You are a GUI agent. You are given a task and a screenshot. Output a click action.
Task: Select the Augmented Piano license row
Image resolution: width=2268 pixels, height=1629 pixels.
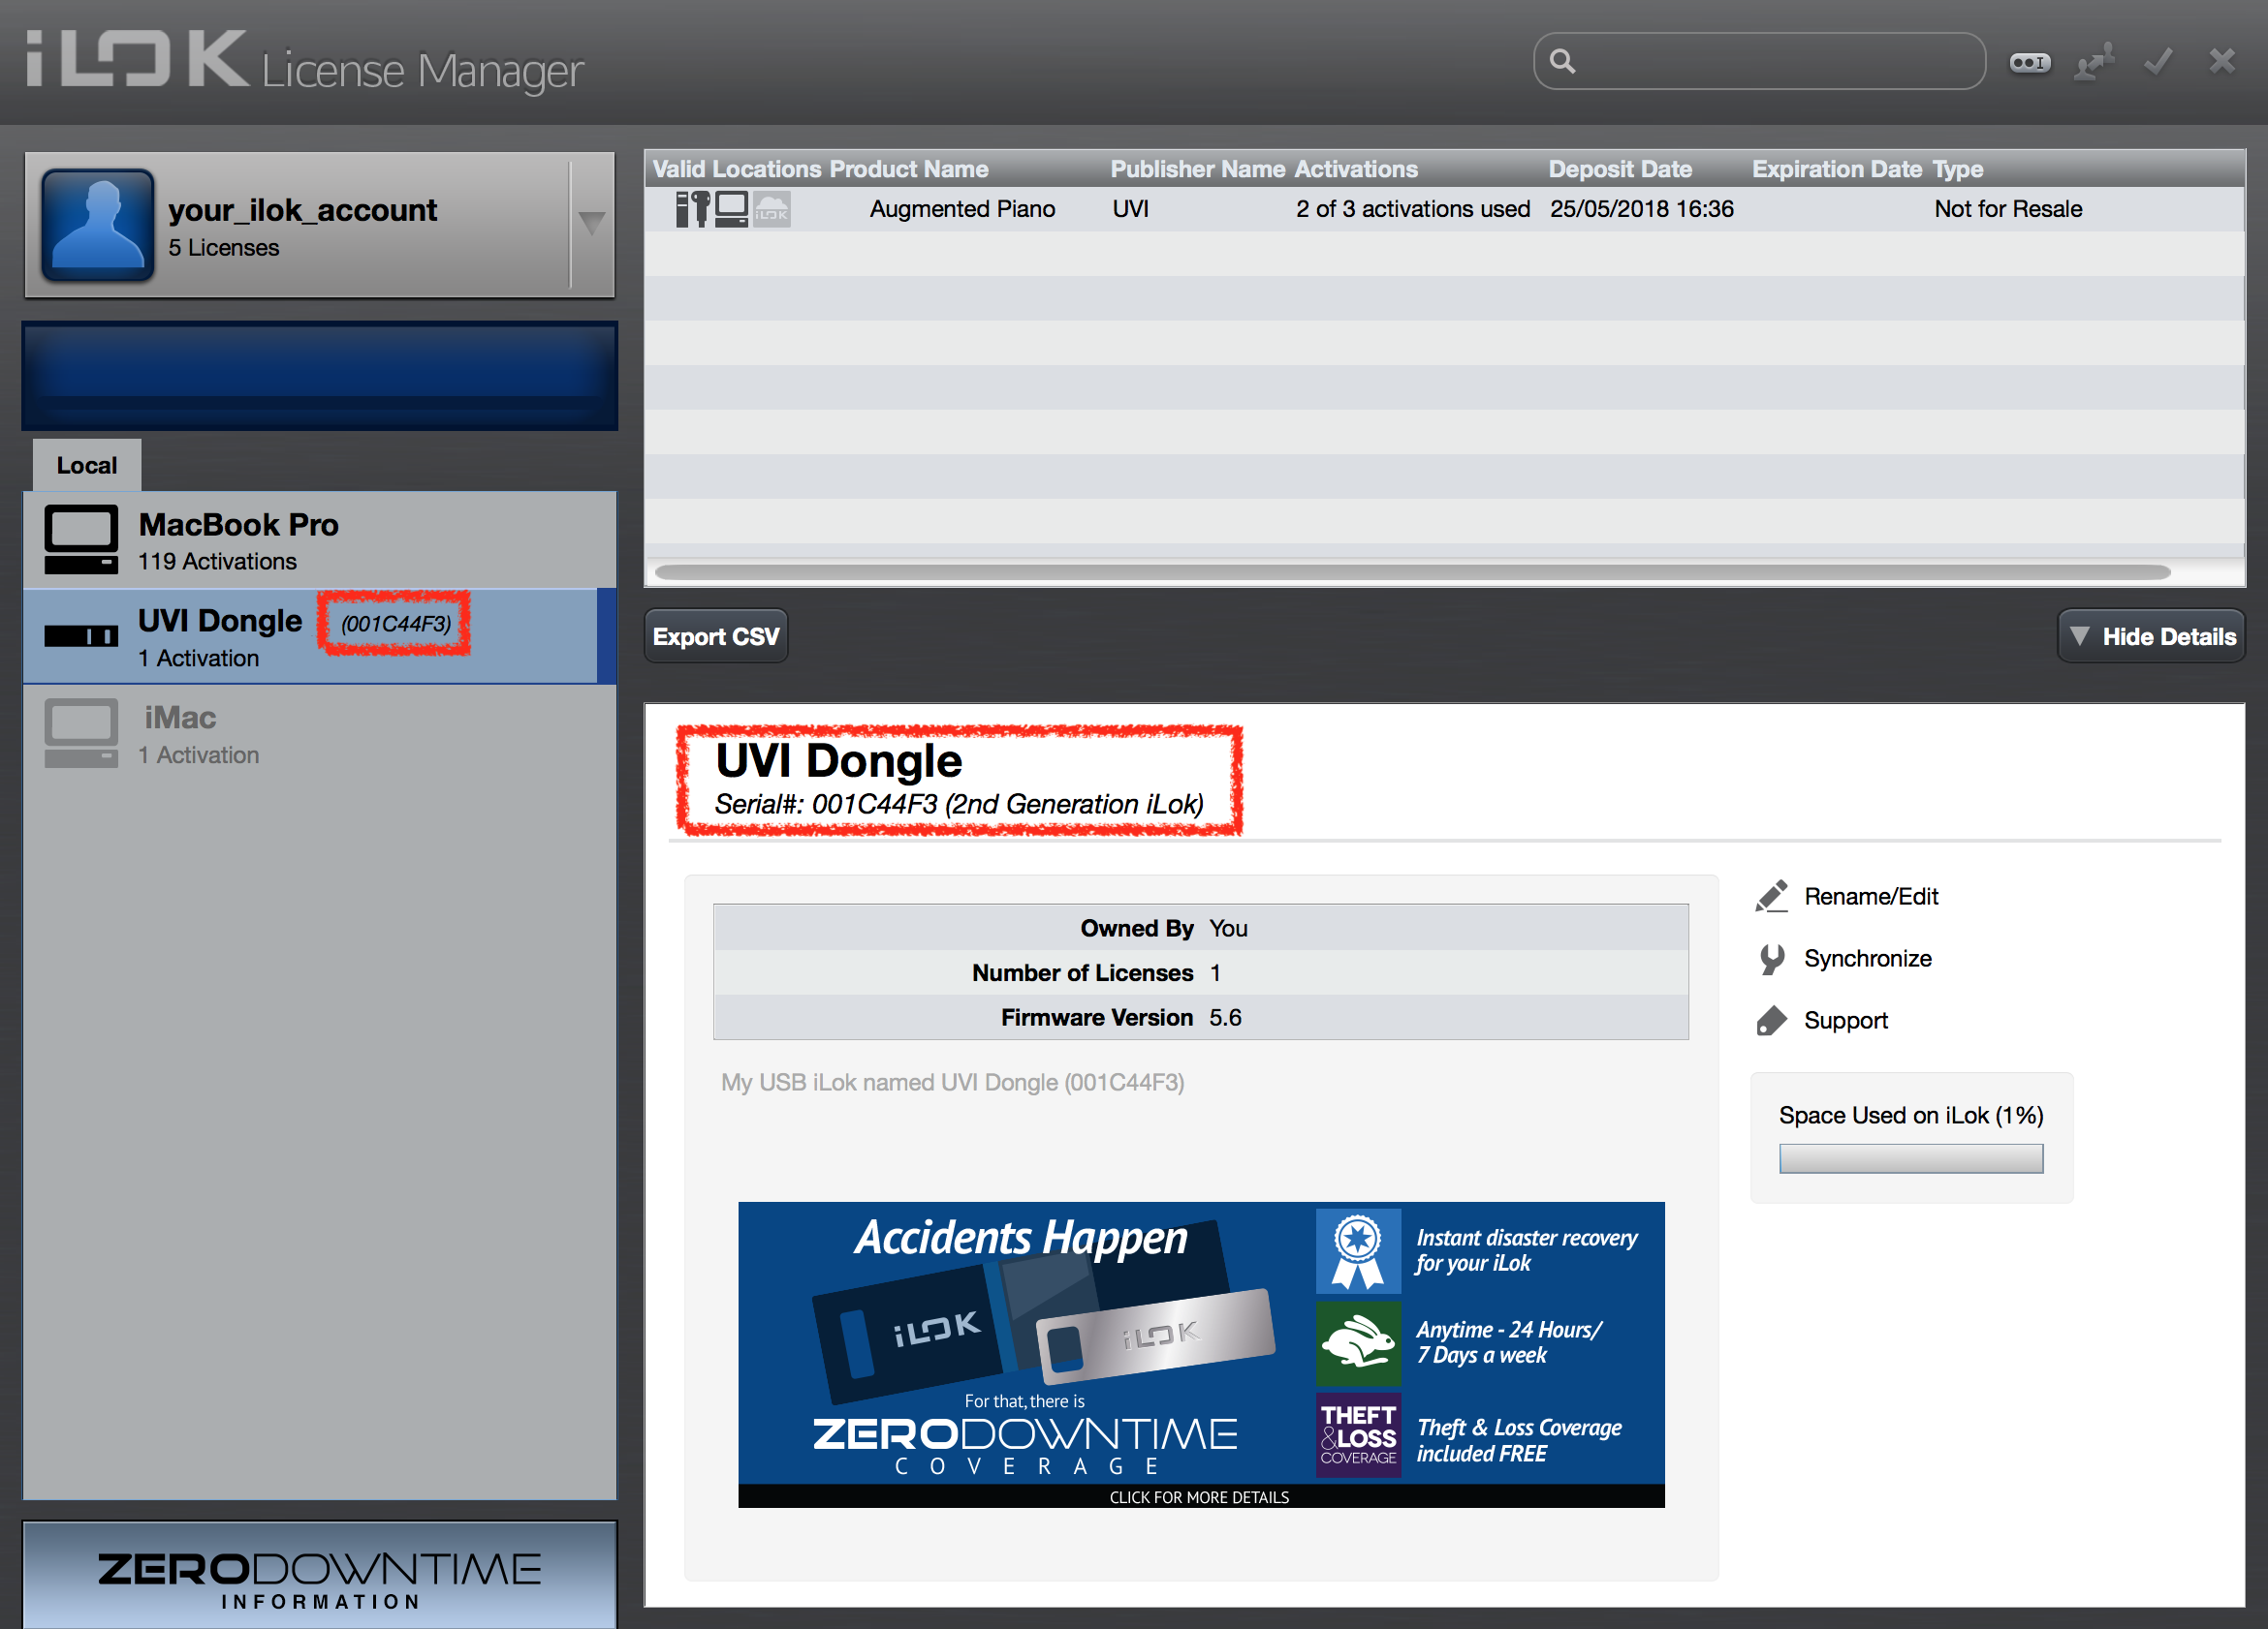tap(1444, 209)
